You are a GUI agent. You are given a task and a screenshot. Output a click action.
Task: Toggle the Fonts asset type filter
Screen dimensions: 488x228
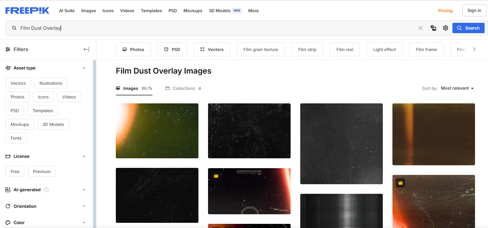pyautogui.click(x=16, y=138)
